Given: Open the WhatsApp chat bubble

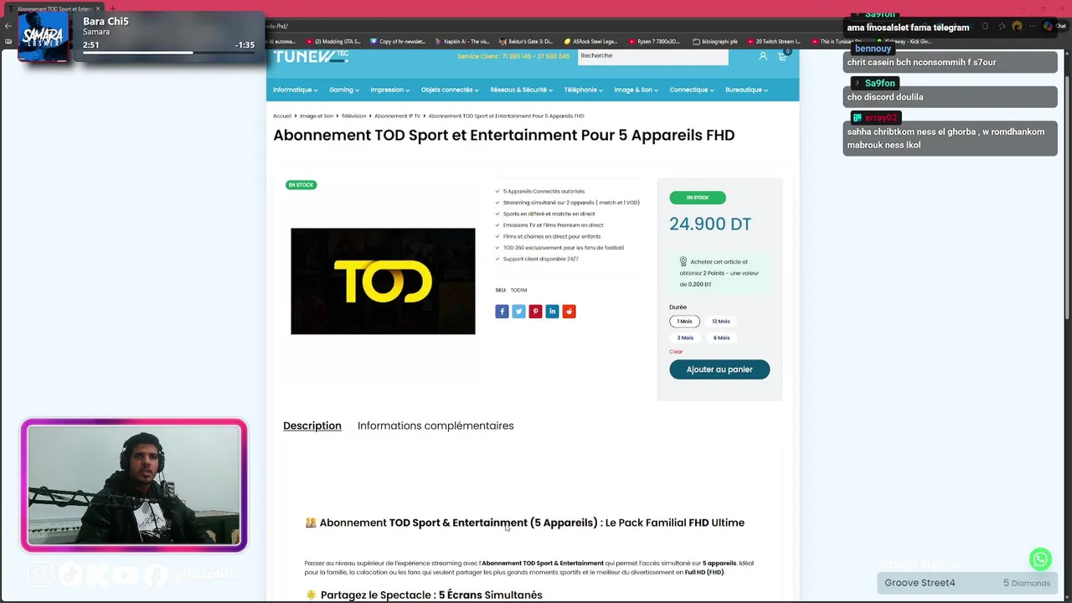Looking at the screenshot, I should (x=1040, y=559).
